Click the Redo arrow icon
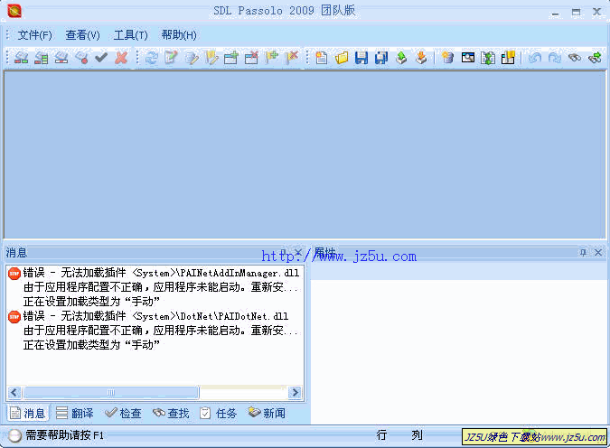Viewport: 610px width, 448px height. [555, 58]
